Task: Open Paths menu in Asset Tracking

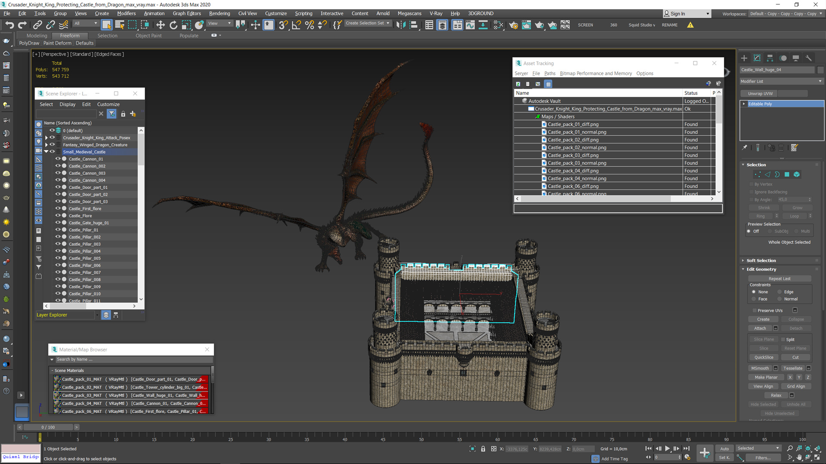Action: pos(549,73)
